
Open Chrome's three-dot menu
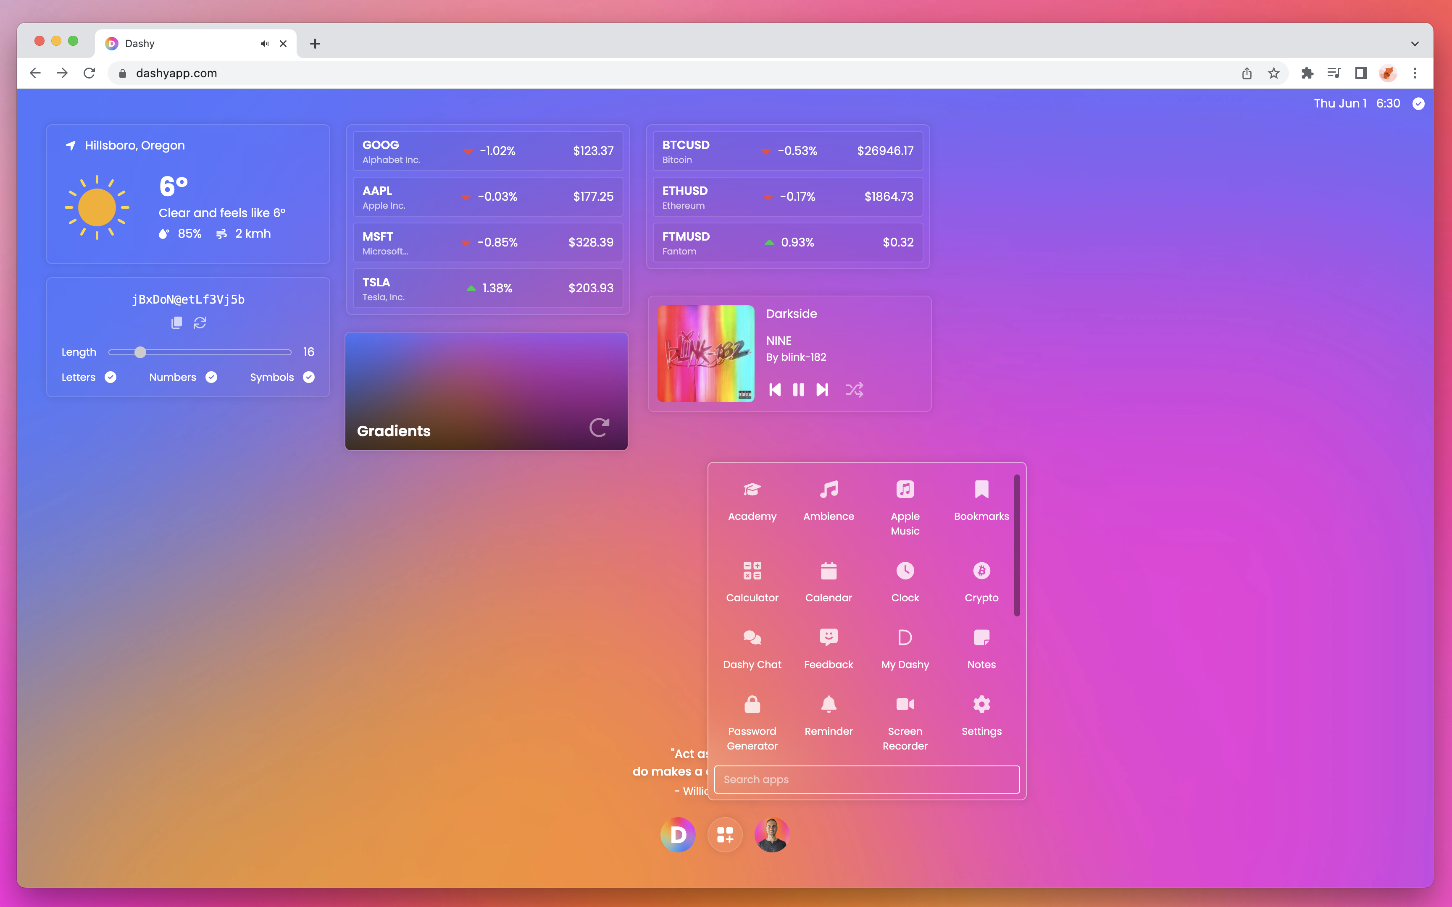(x=1415, y=73)
